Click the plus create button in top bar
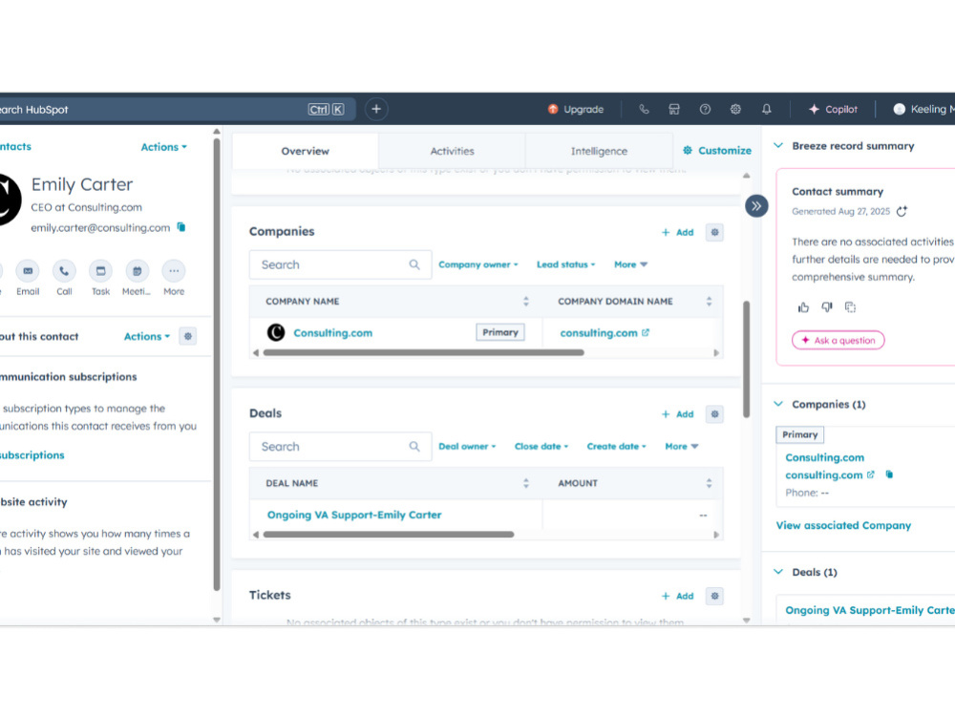955x716 pixels. pos(376,109)
